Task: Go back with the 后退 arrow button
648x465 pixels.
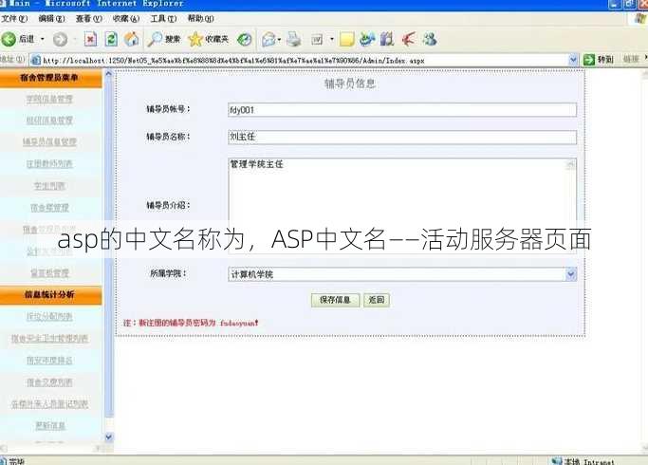Action: click(18, 39)
